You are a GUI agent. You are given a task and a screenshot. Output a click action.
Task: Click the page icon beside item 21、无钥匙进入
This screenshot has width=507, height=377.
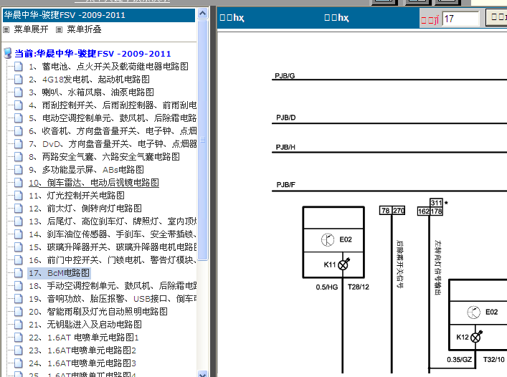click(19, 325)
